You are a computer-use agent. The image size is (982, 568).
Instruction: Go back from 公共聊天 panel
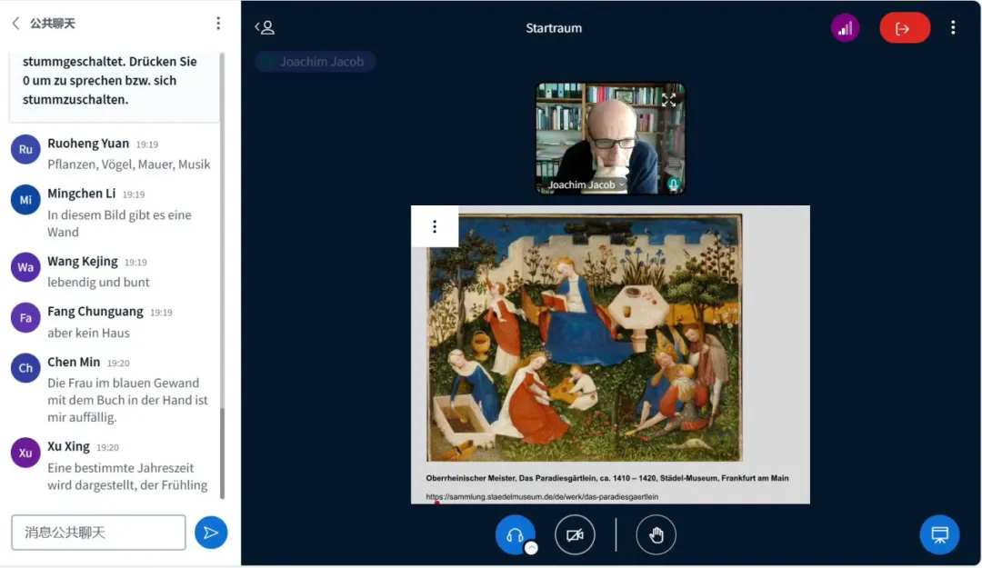(x=15, y=24)
